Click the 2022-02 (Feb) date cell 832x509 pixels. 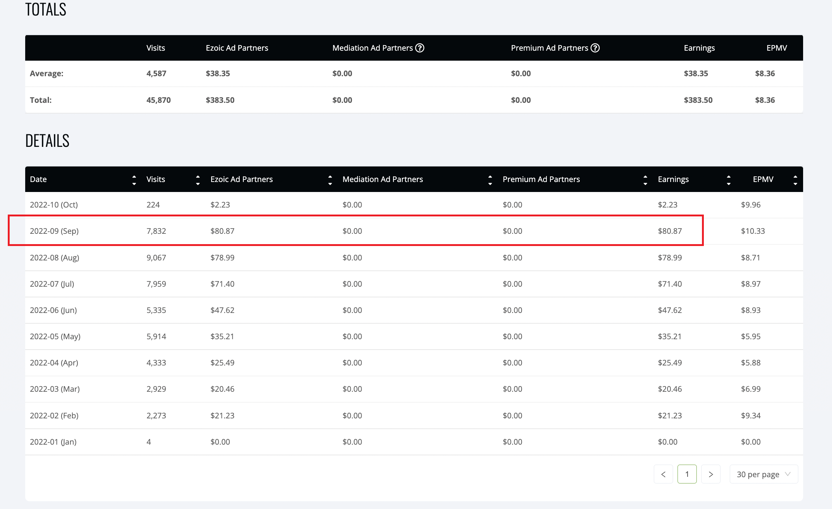point(54,416)
